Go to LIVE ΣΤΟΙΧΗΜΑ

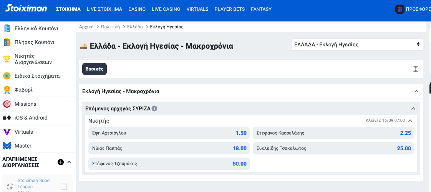pos(104,9)
